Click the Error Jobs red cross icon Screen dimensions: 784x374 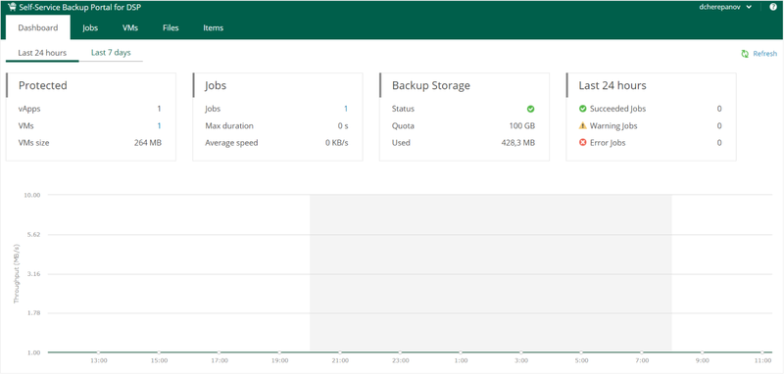582,143
